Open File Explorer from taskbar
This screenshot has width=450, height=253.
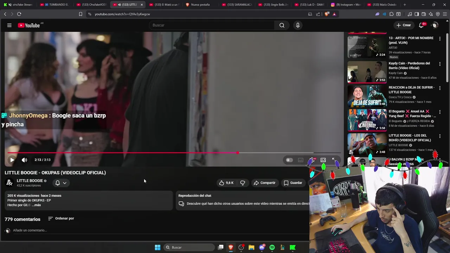(251, 247)
